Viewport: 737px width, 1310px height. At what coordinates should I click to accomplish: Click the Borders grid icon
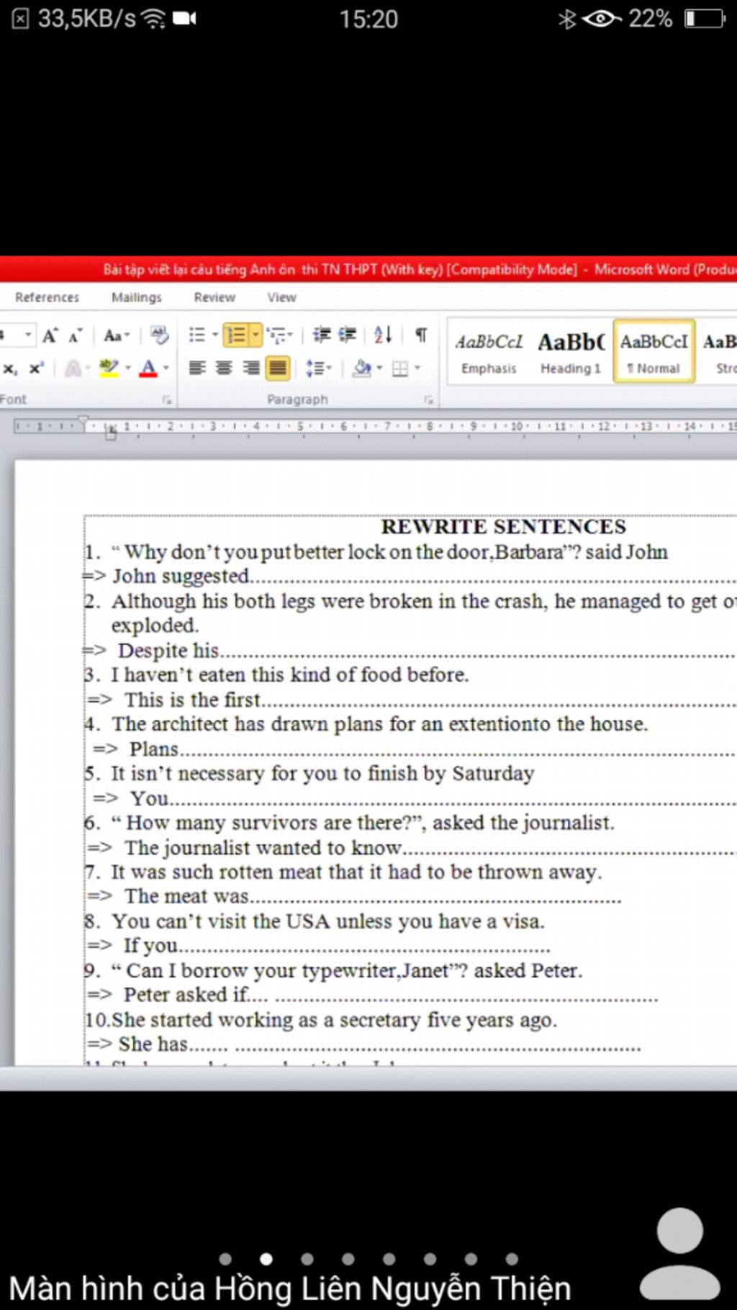400,369
